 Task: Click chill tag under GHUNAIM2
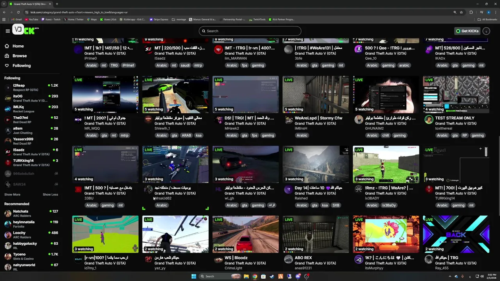pos(386,135)
